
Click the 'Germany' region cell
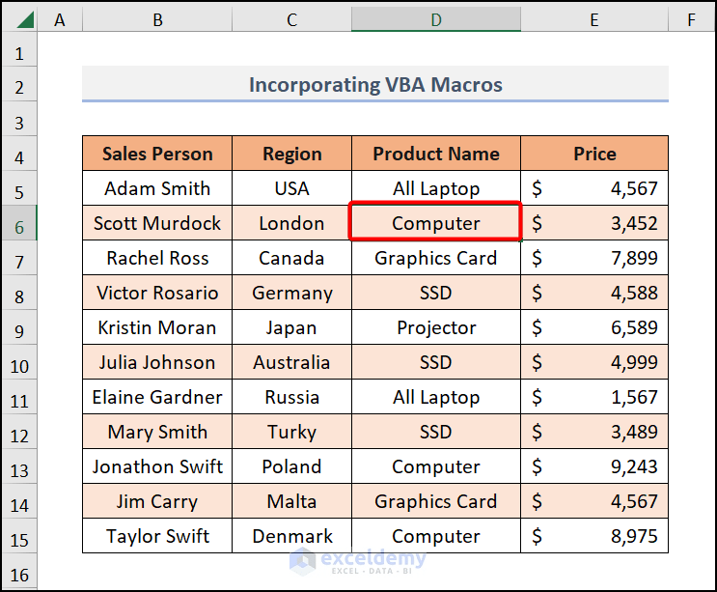[x=291, y=293]
